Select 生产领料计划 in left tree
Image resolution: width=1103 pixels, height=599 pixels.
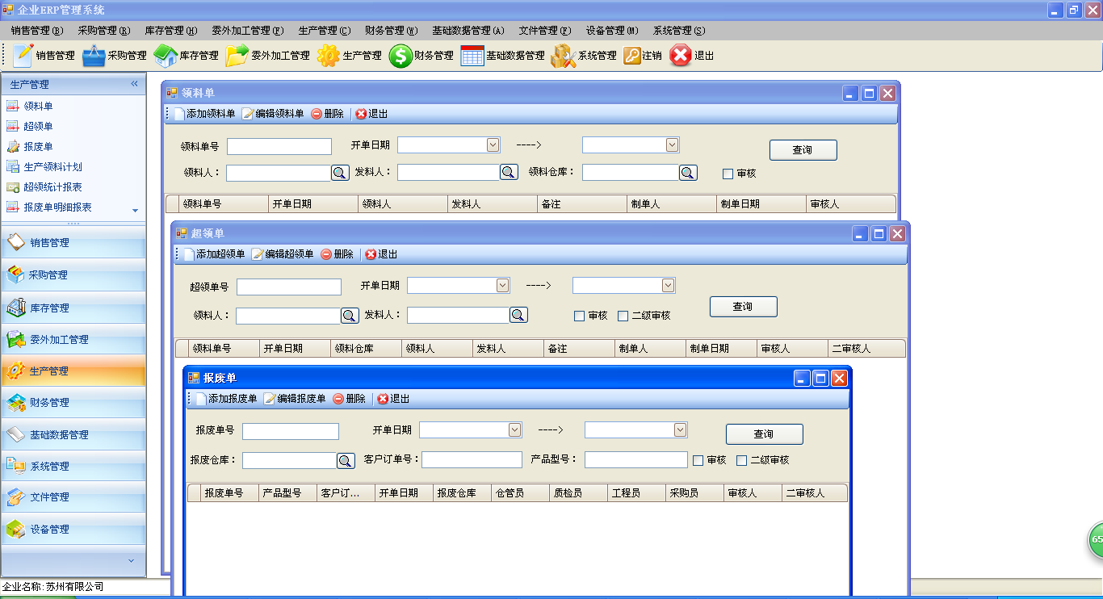(x=52, y=167)
